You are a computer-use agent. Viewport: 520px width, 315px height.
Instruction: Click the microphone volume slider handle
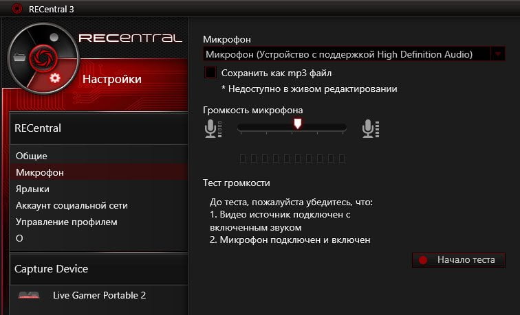297,124
